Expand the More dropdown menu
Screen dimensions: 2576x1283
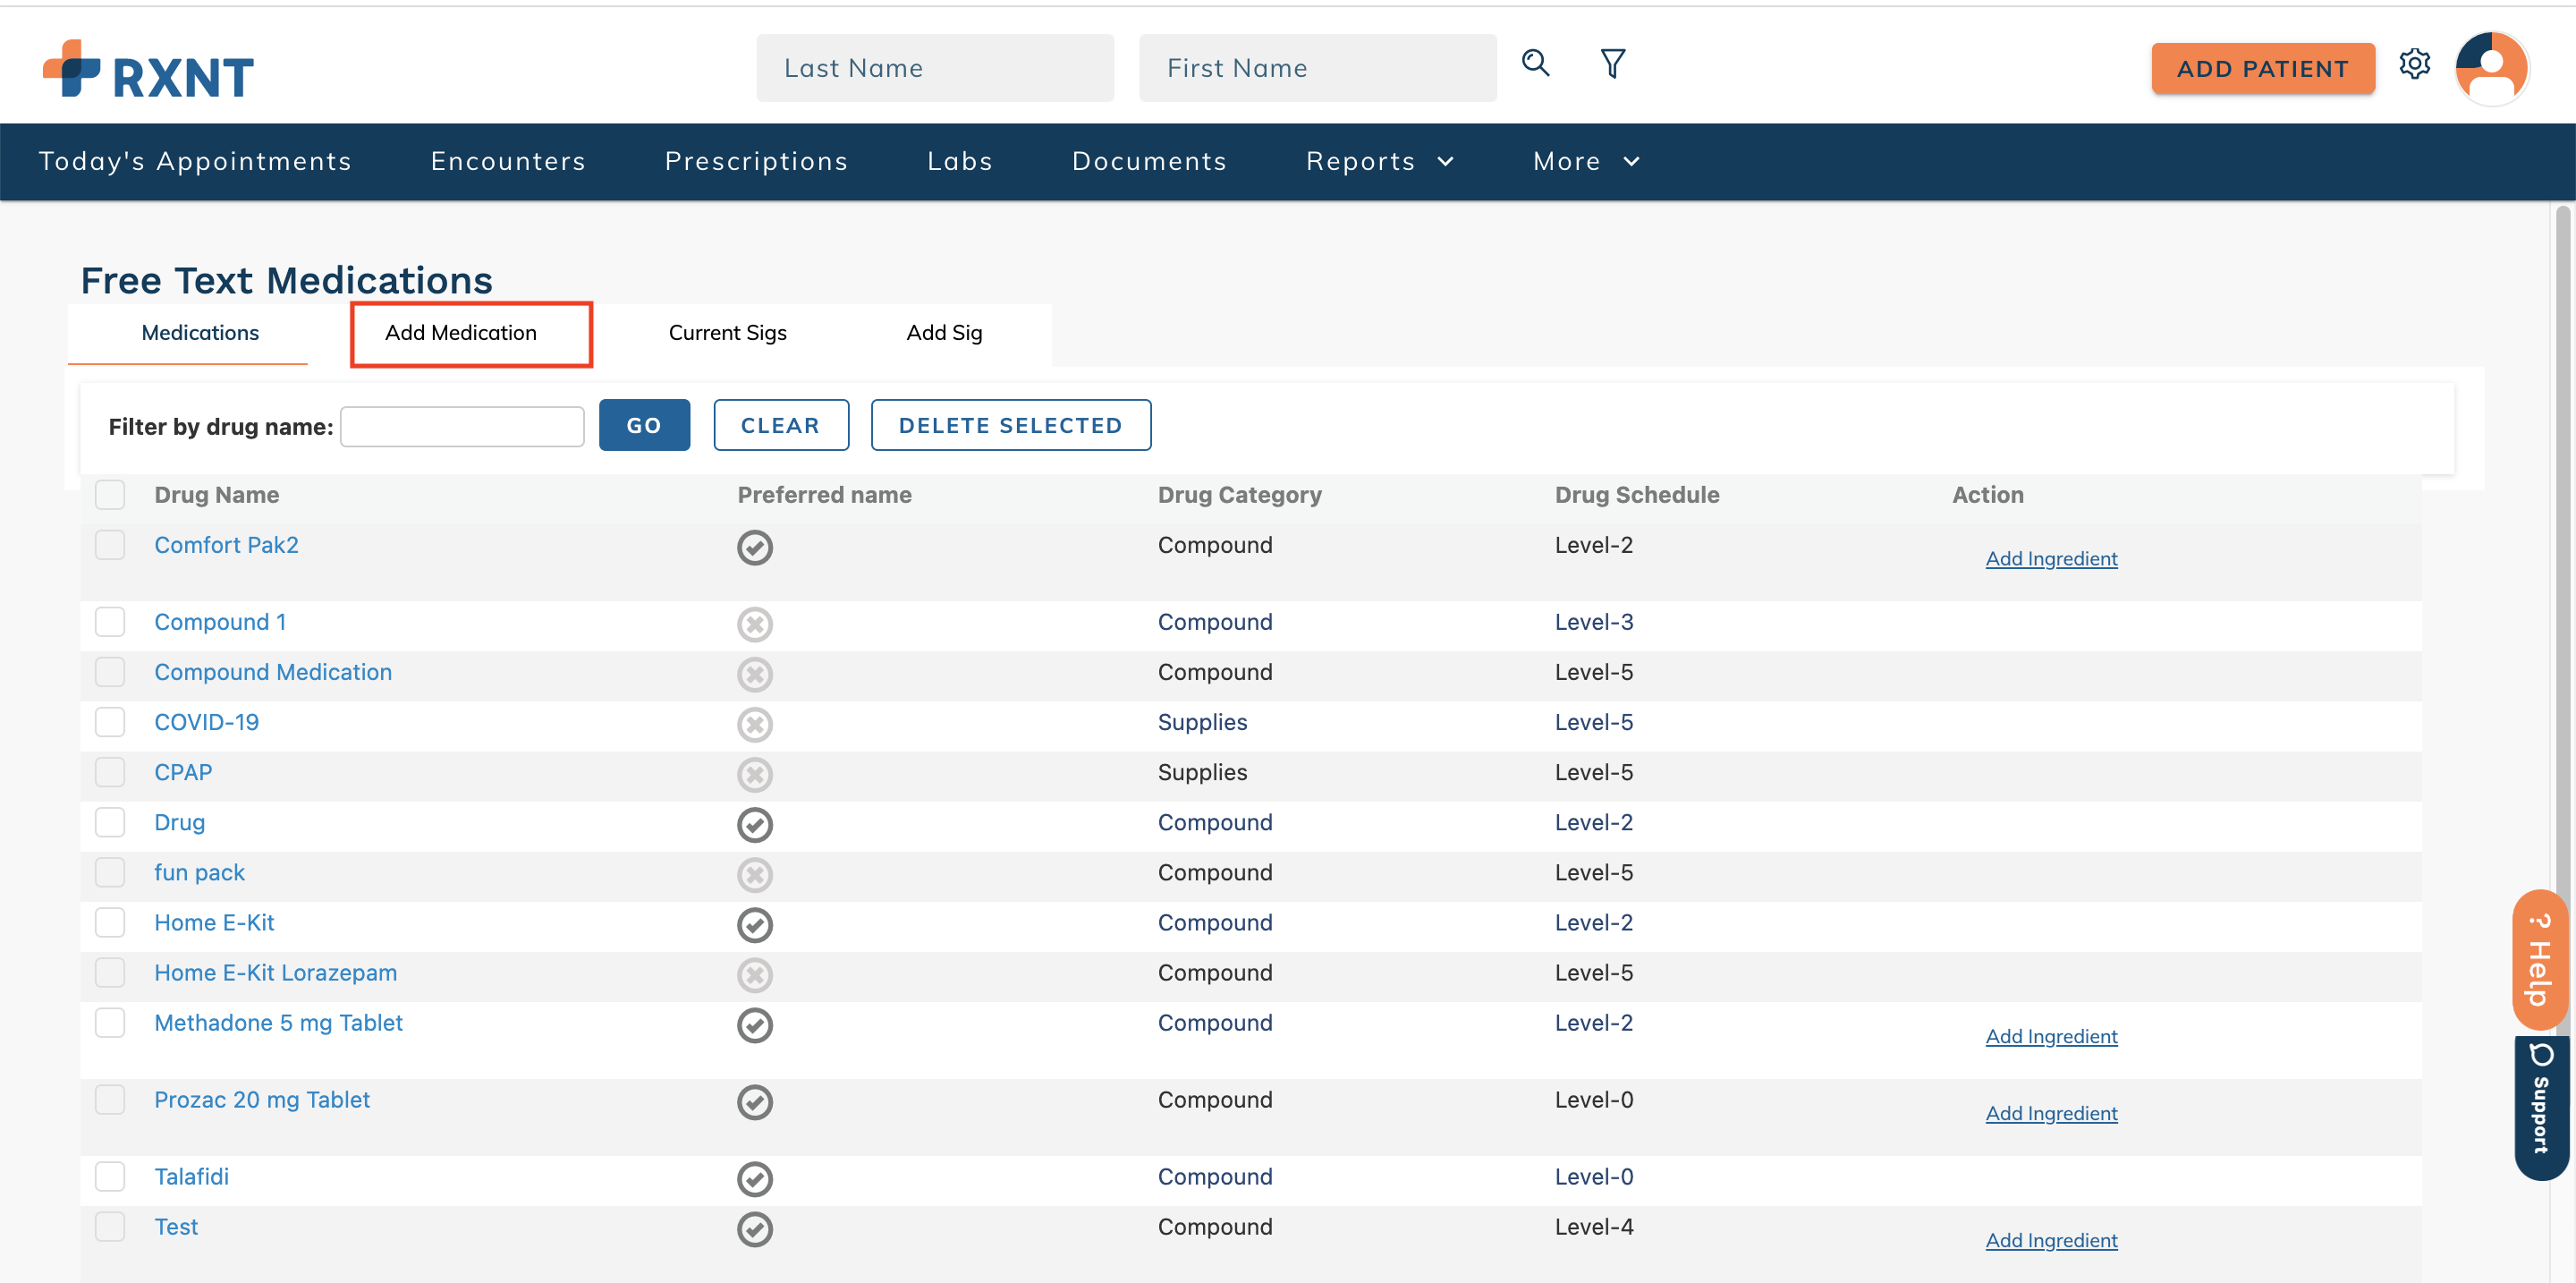(x=1587, y=161)
